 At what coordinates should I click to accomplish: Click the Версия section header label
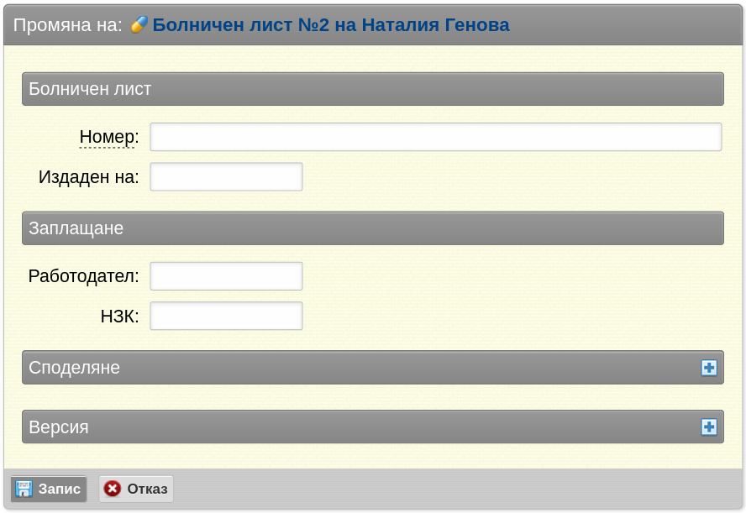[x=59, y=427]
